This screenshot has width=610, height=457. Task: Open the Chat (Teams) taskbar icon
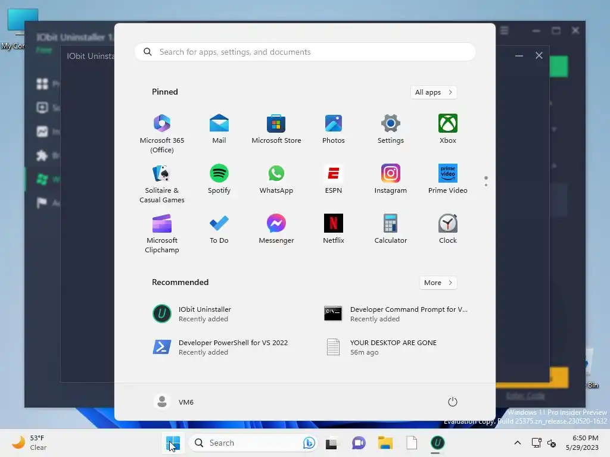click(x=358, y=443)
